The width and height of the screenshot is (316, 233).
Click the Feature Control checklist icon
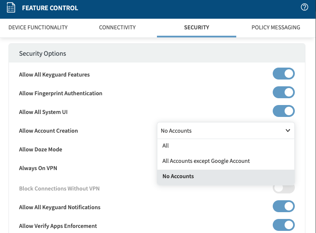pyautogui.click(x=11, y=8)
